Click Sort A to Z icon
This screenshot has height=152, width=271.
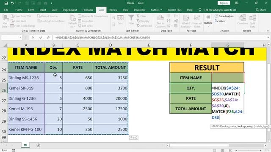tap(113, 18)
